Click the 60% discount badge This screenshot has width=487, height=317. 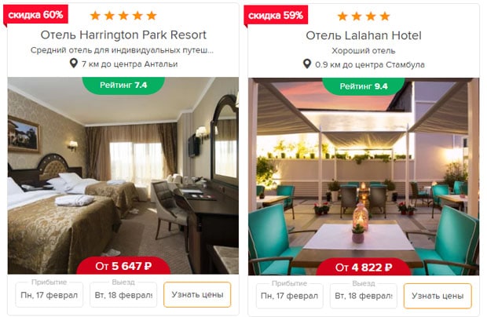pyautogui.click(x=35, y=15)
